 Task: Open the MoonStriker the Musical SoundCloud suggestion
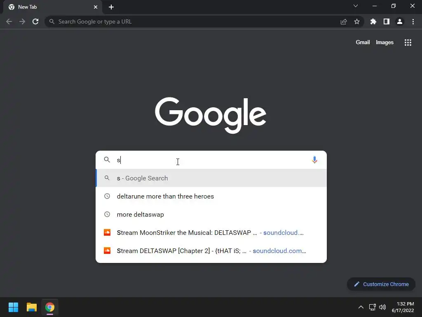[x=211, y=233]
